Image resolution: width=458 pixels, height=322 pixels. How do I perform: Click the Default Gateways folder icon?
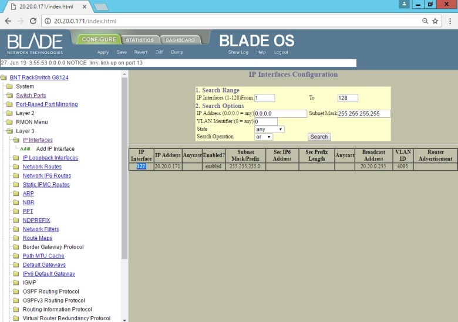pyautogui.click(x=16, y=265)
